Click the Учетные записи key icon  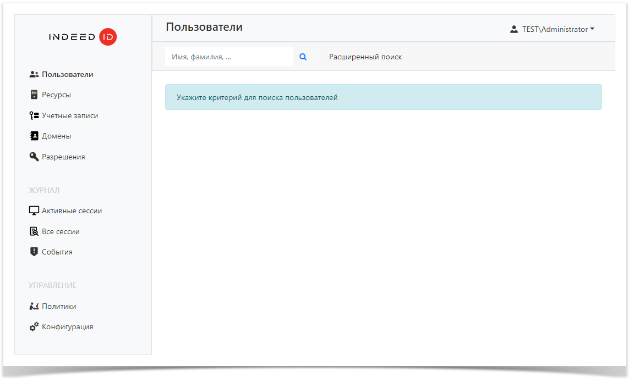coord(34,115)
